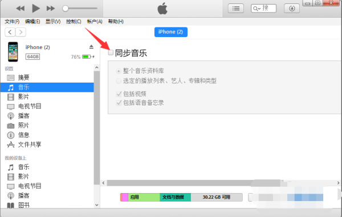Open the 文件(F) menu
This screenshot has width=342, height=217.
(x=12, y=22)
